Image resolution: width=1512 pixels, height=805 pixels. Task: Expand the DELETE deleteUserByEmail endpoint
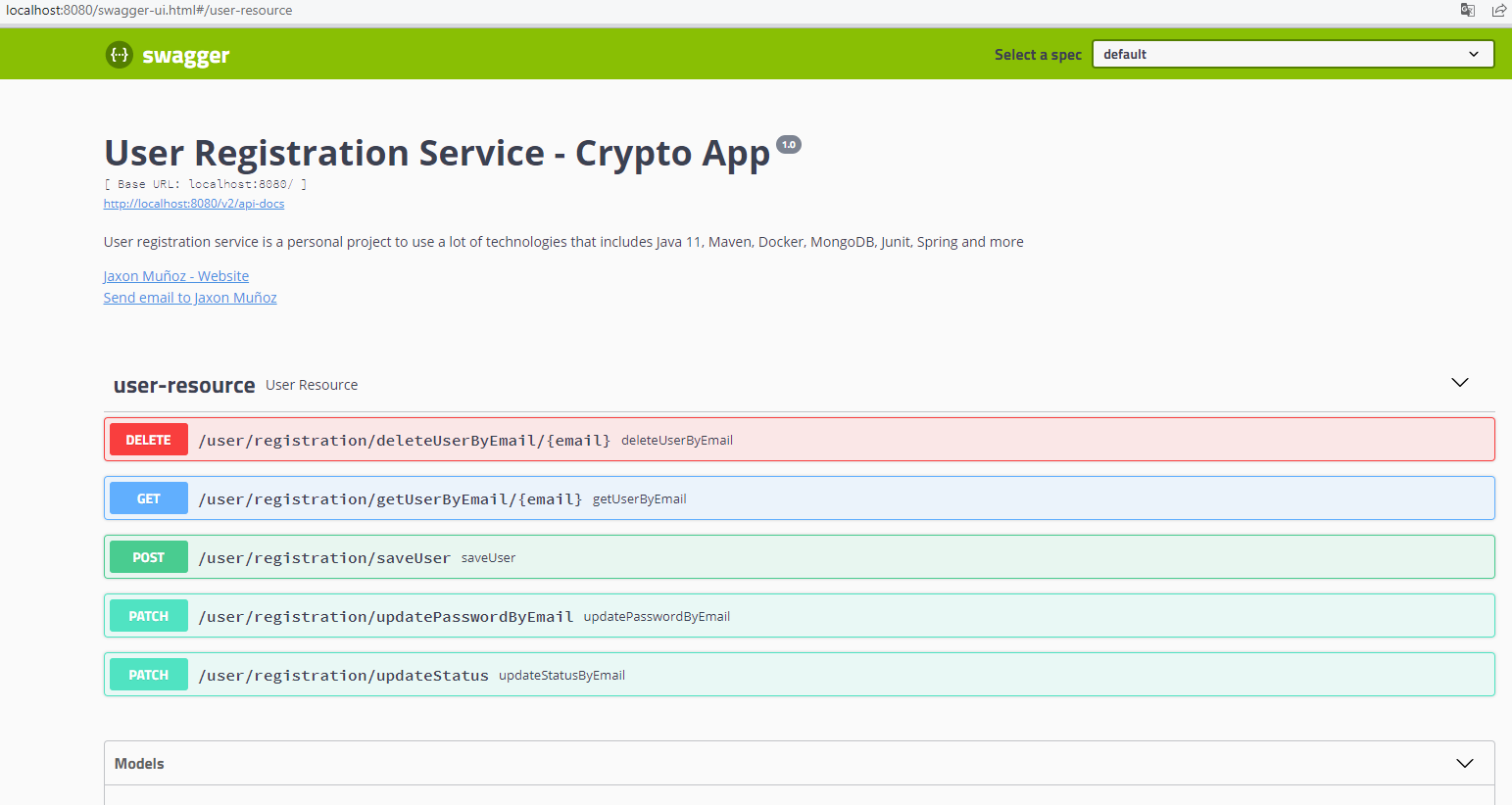coord(799,440)
